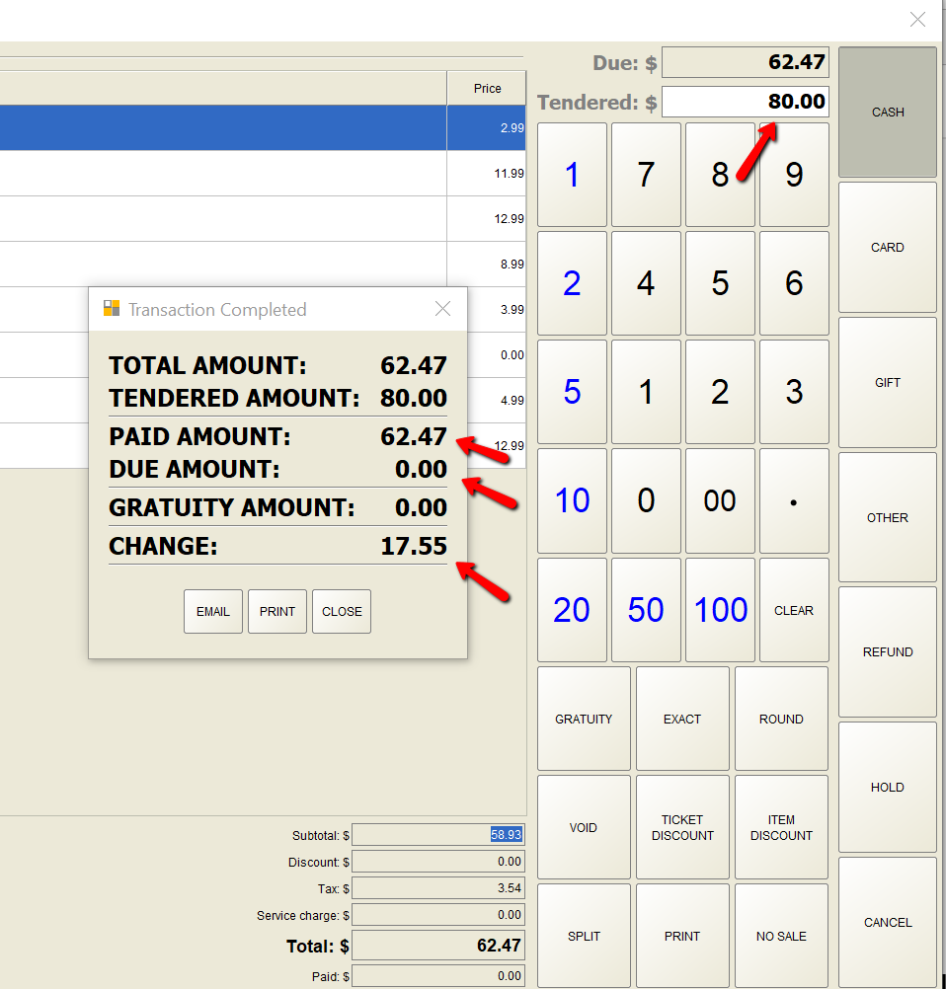The image size is (946, 989).
Task: Click the Due amount field
Action: [746, 62]
